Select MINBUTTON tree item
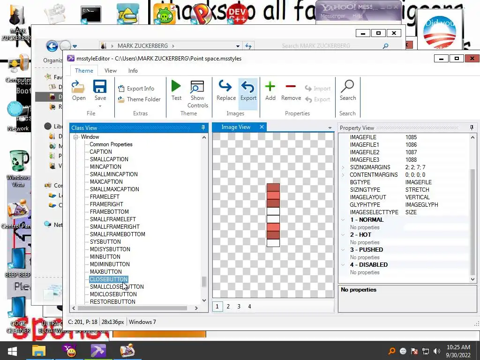The image size is (480, 360). pos(105,256)
